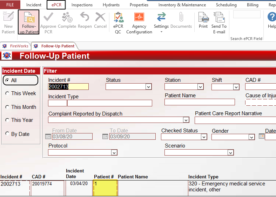This screenshot has width=276, height=197.
Task: Switch to the Properties ribbon tab
Action: (139, 5)
